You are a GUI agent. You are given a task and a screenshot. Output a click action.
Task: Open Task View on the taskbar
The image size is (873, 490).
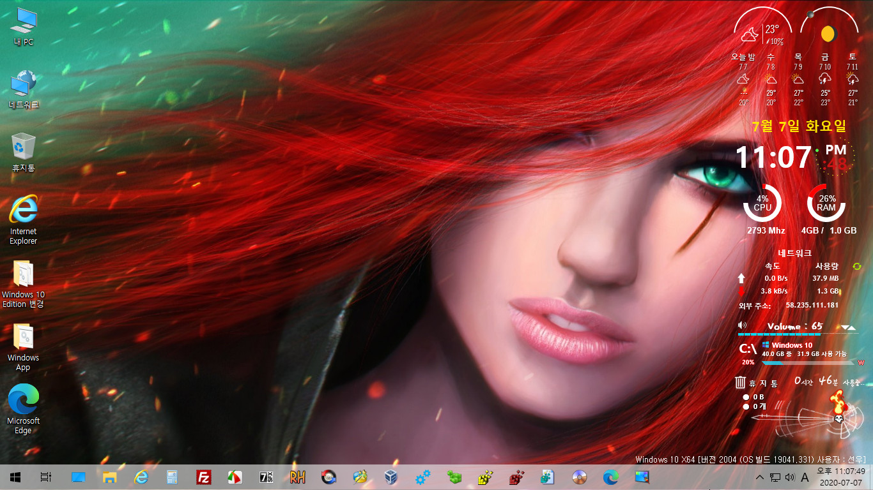tap(45, 477)
